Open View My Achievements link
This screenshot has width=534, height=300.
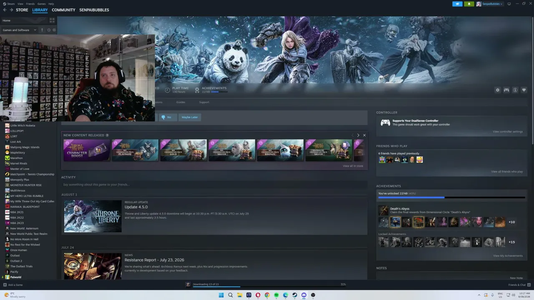tap(508, 256)
